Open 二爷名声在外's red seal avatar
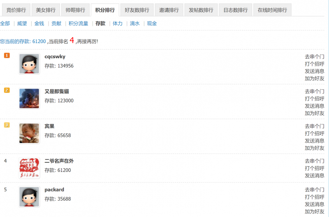 [29, 168]
